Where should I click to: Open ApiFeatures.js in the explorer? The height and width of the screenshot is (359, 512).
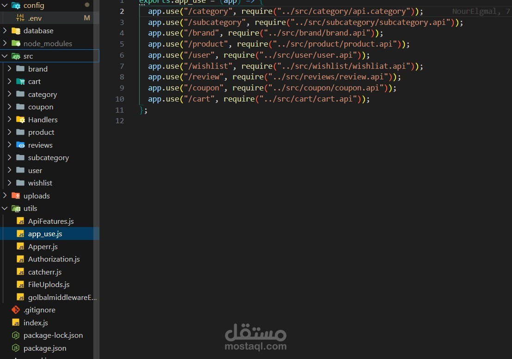coord(51,221)
